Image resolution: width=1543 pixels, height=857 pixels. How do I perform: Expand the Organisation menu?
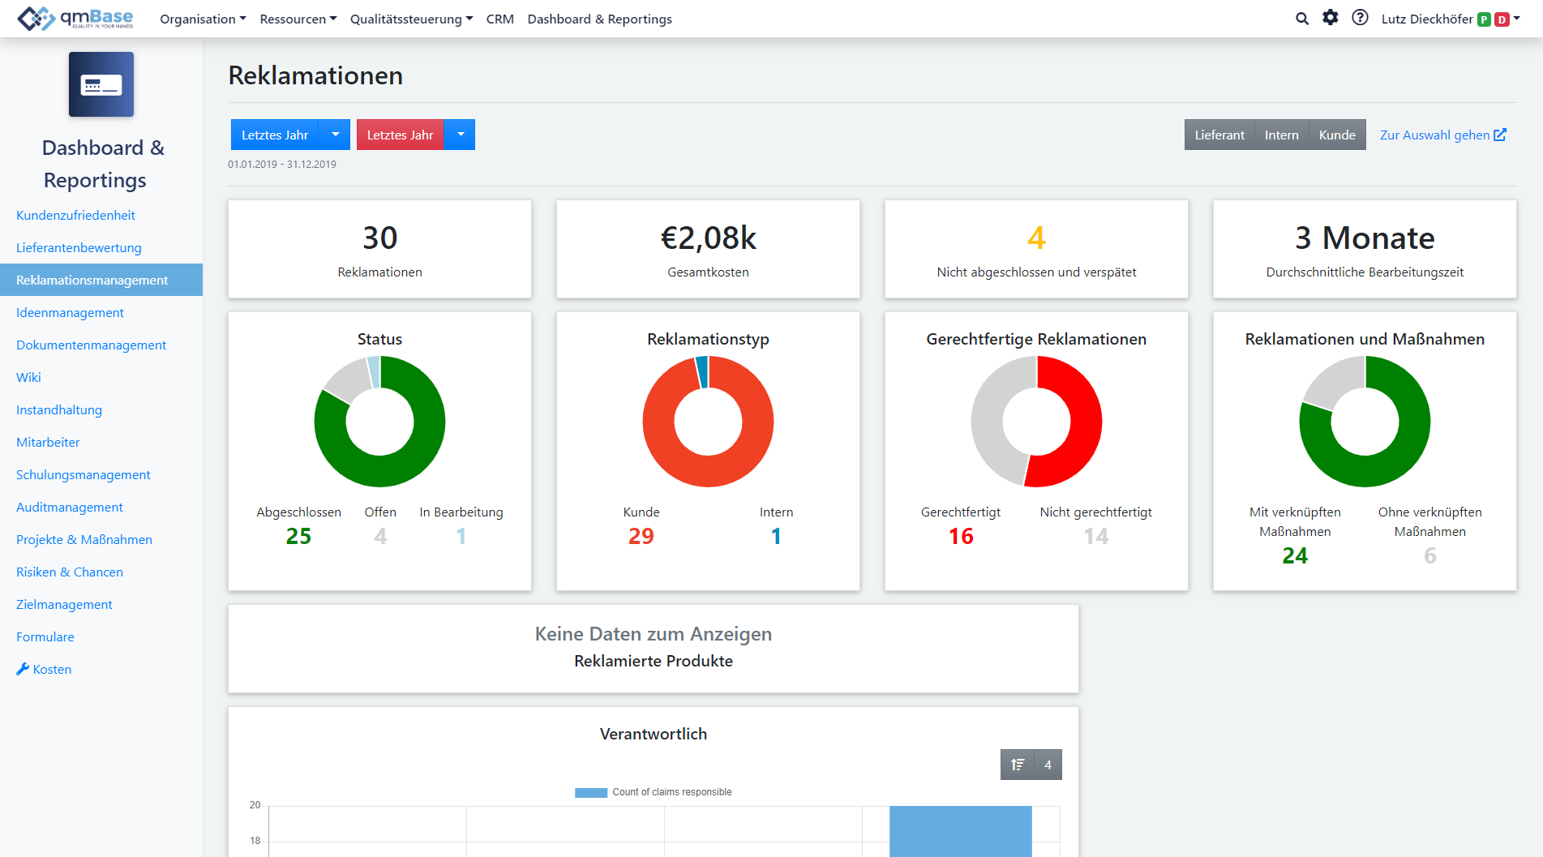[x=203, y=19]
